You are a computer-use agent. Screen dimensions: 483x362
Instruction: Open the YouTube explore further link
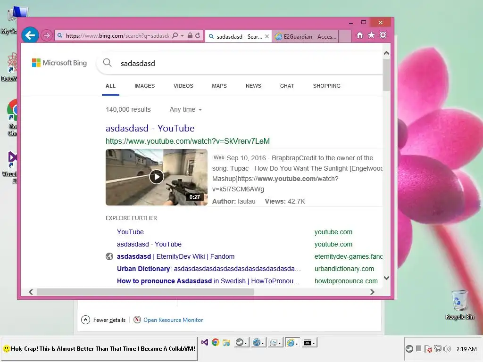130,232
